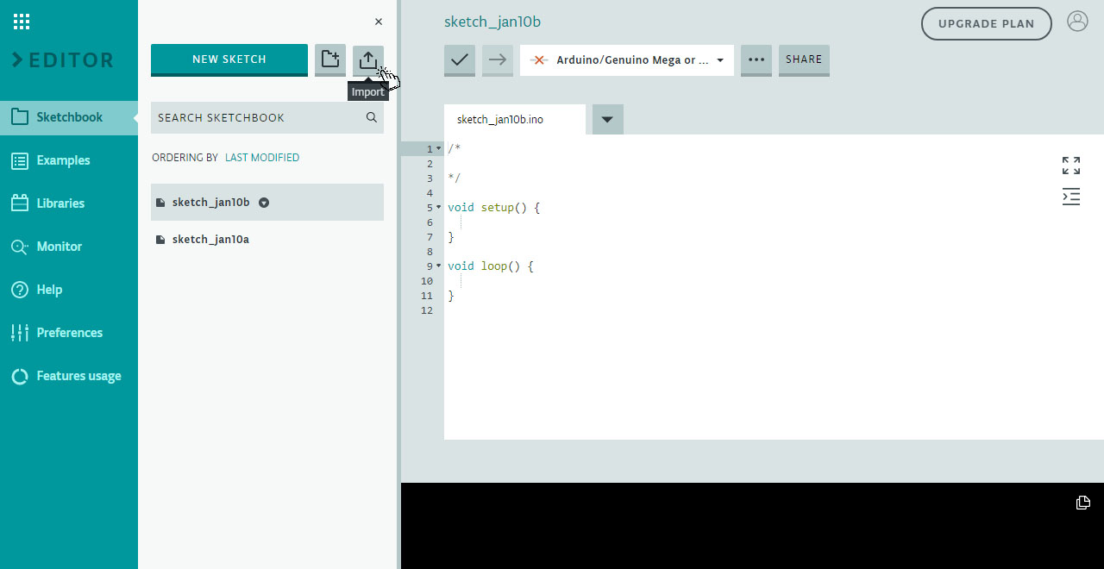Expand the sketch tabs dropdown arrow
This screenshot has width=1104, height=569.
pyautogui.click(x=607, y=120)
